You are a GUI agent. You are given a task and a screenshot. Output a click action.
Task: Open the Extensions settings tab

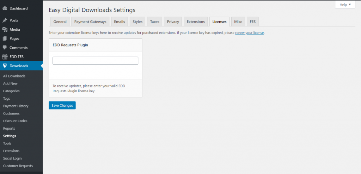[x=196, y=21]
